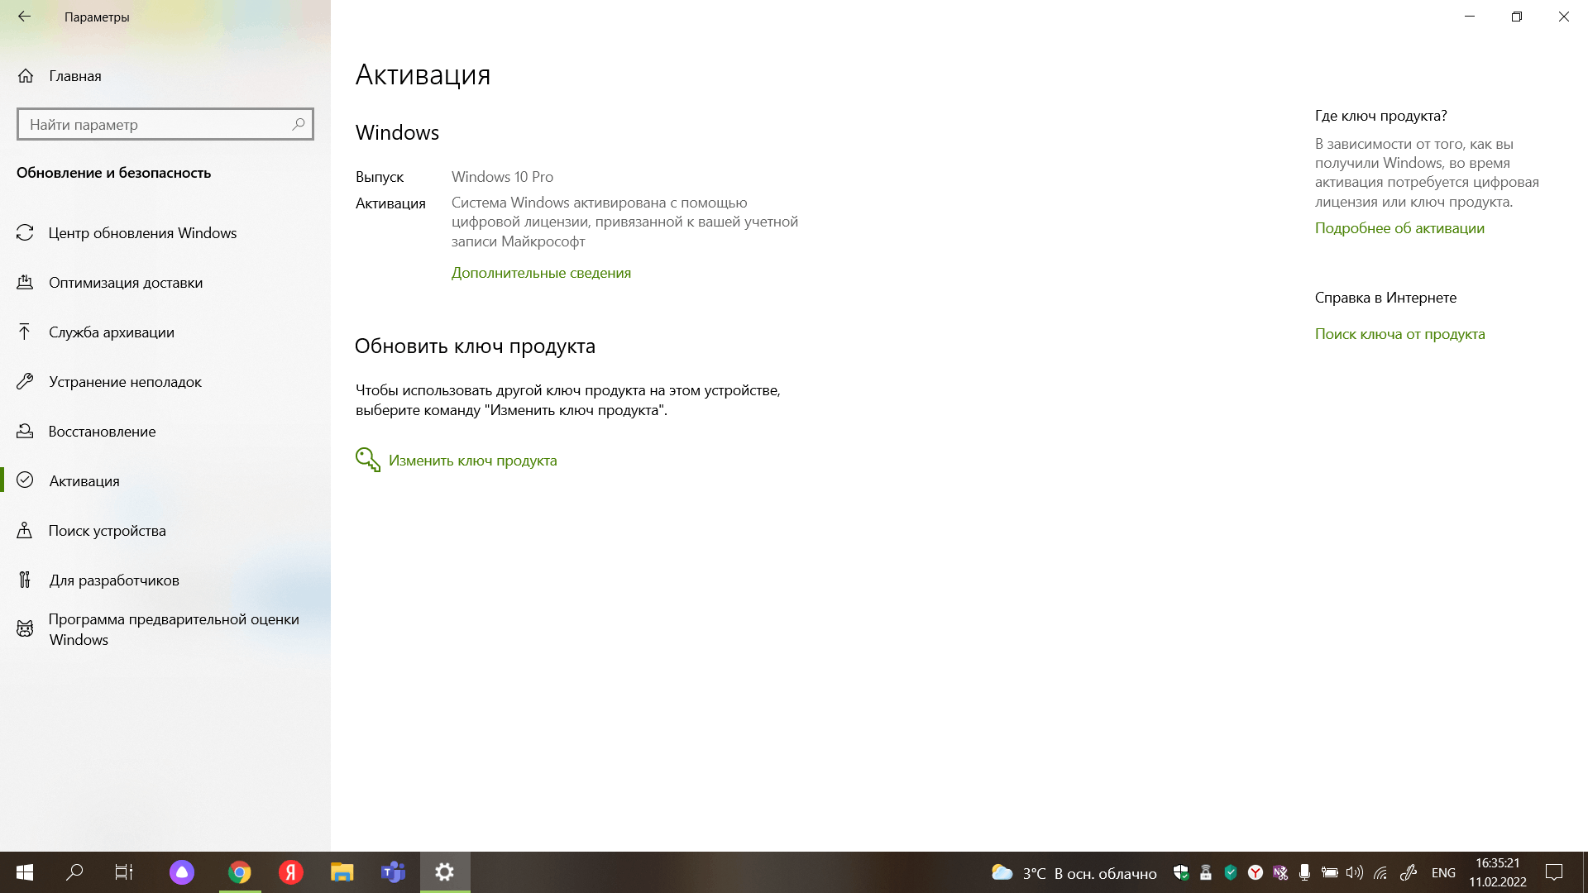The width and height of the screenshot is (1588, 893).
Task: Click Дополнительные сведения link
Action: 541,273
